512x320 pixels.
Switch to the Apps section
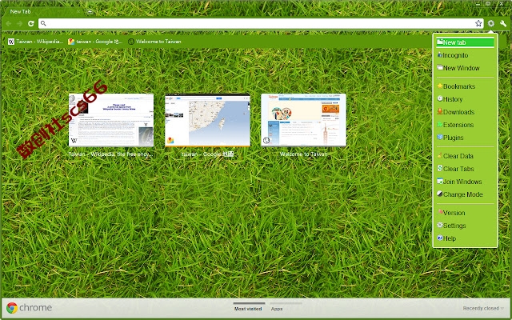click(277, 308)
